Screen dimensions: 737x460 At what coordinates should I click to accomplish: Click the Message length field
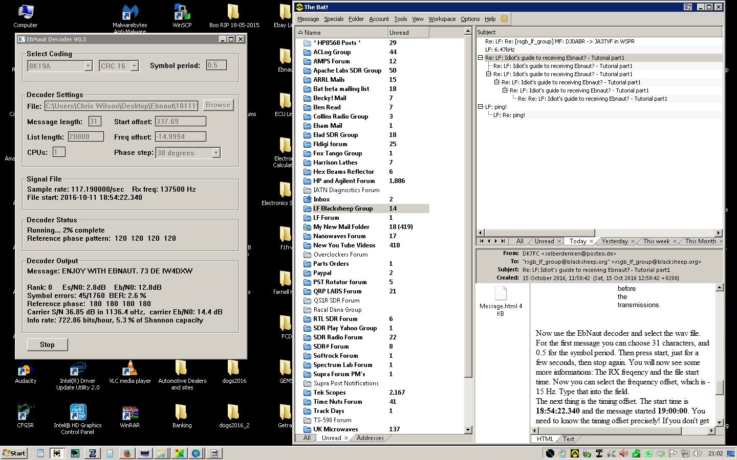(95, 122)
